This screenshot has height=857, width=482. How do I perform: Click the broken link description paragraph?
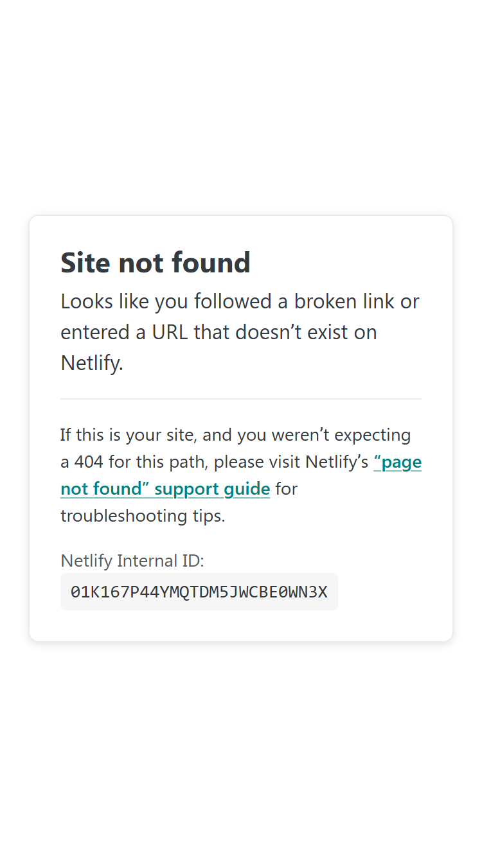click(240, 332)
